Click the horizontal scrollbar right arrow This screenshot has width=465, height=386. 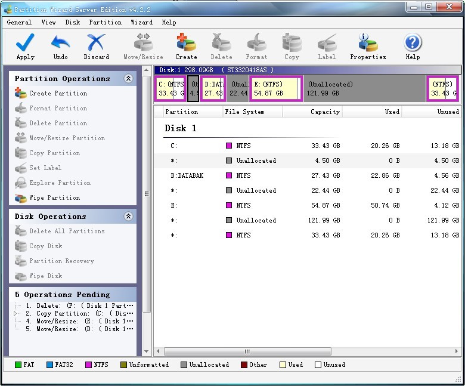tap(457, 351)
